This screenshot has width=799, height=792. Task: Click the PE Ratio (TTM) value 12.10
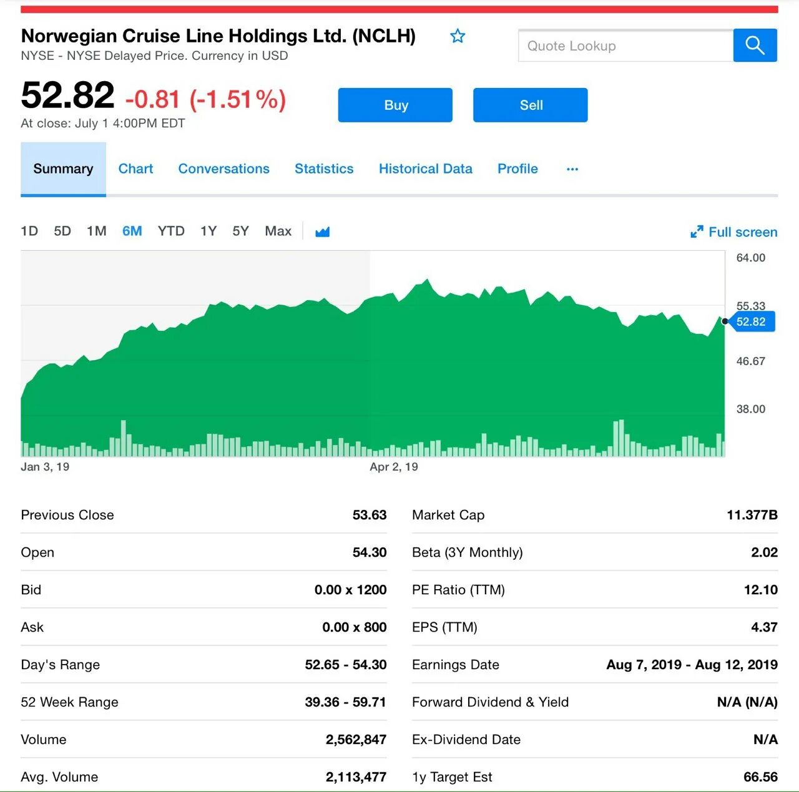[x=761, y=590]
